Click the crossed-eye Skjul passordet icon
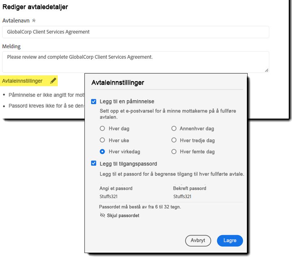Image resolution: width=292 pixels, height=257 pixels. (x=103, y=216)
